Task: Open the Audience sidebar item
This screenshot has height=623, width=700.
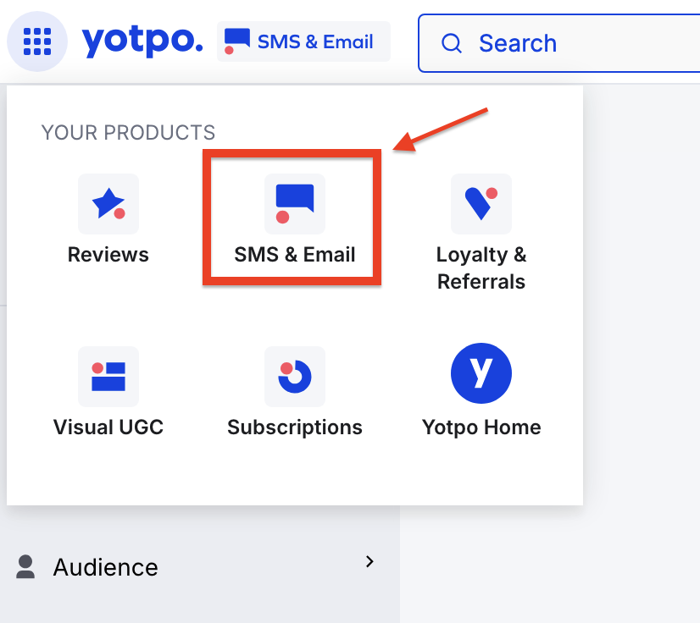Action: click(106, 567)
